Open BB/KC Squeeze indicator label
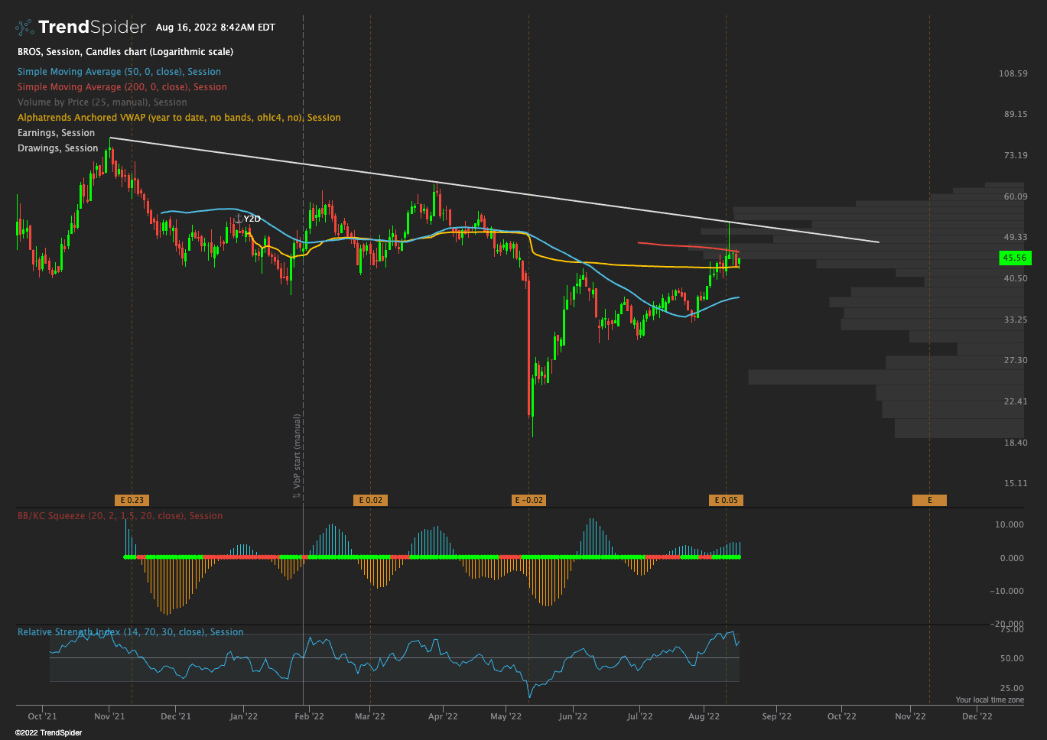This screenshot has width=1047, height=740. click(x=120, y=516)
